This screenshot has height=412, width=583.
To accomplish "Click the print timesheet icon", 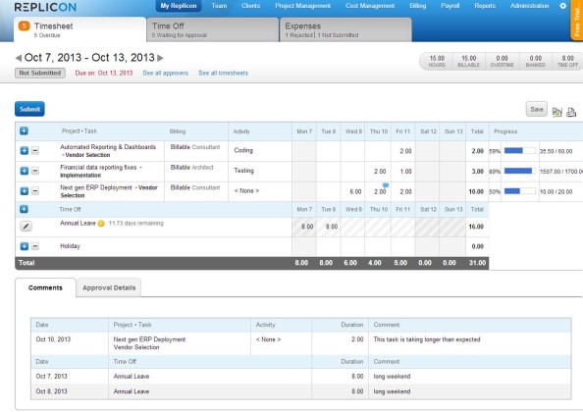I will click(571, 112).
